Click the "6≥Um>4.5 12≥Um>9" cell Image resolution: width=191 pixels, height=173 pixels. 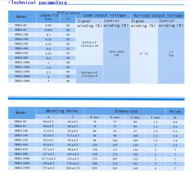tap(89, 74)
